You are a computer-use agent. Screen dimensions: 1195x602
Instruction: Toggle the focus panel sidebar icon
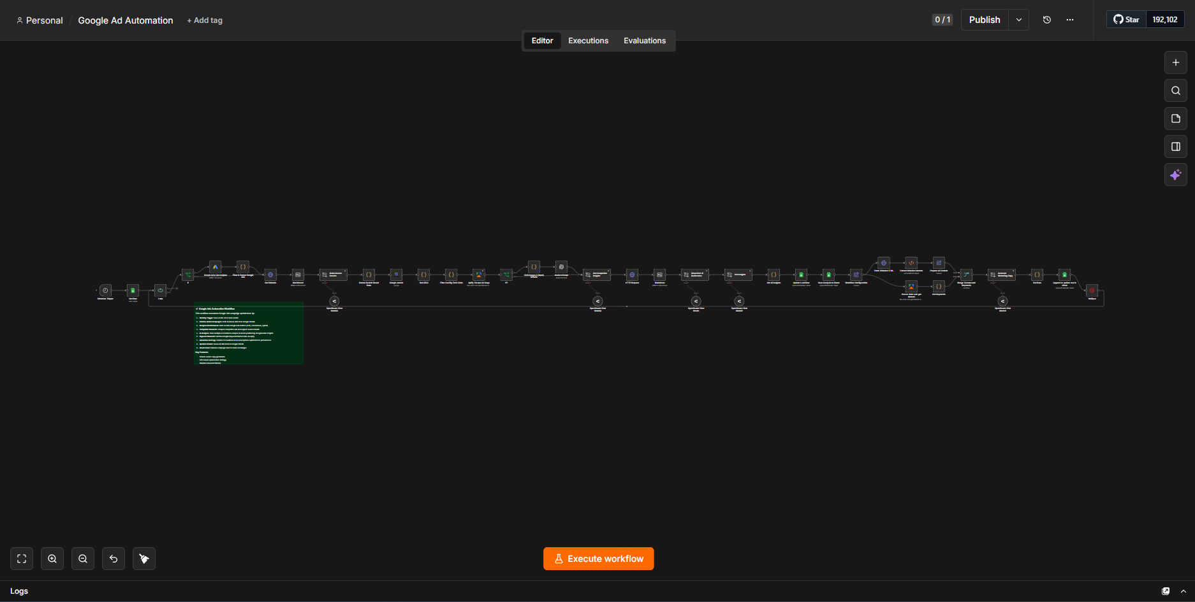click(x=1175, y=147)
